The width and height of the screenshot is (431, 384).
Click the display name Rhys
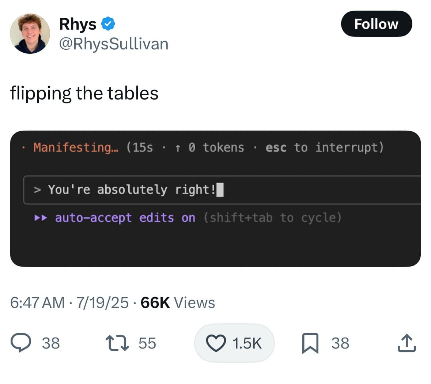pos(78,23)
